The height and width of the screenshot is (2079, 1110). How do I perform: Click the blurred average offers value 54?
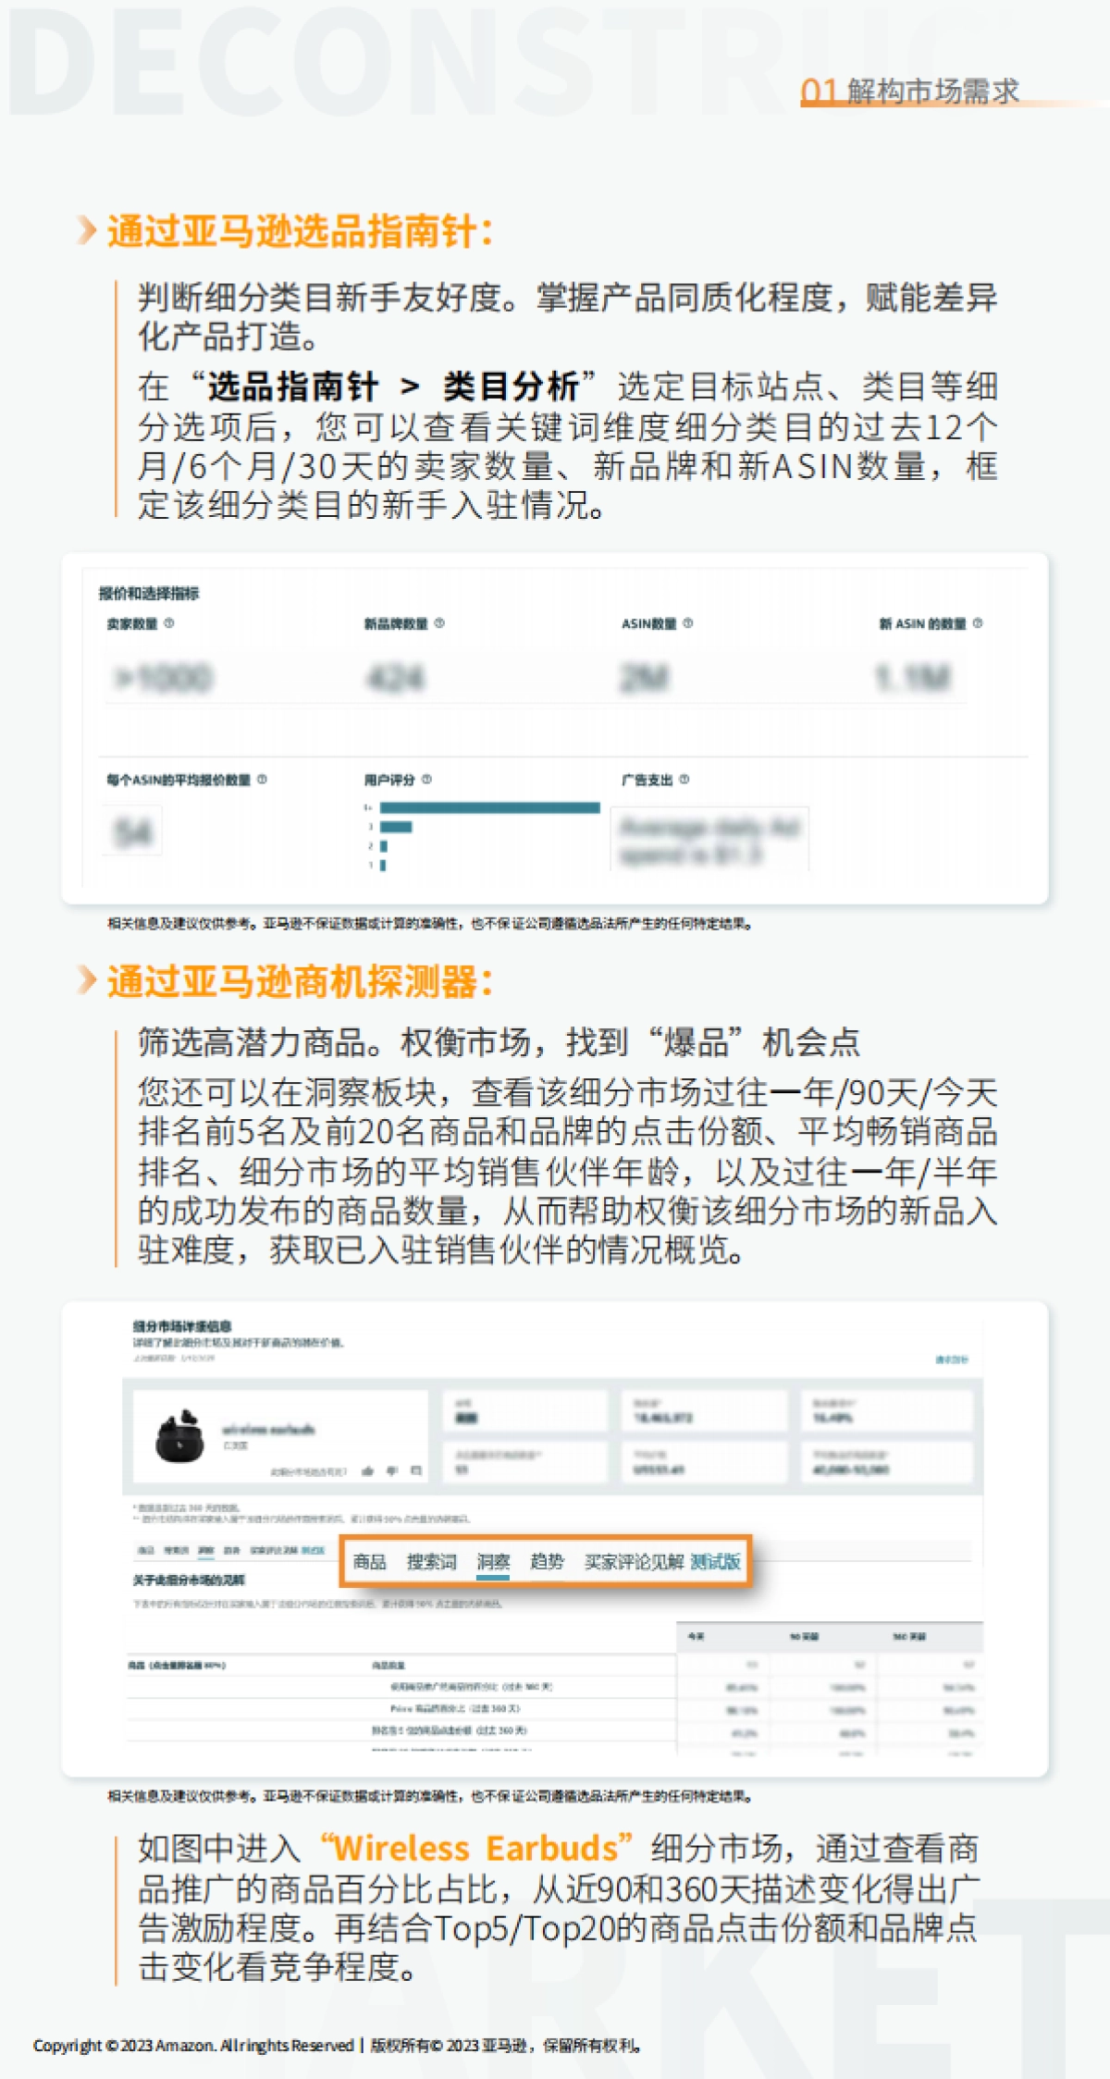click(133, 832)
